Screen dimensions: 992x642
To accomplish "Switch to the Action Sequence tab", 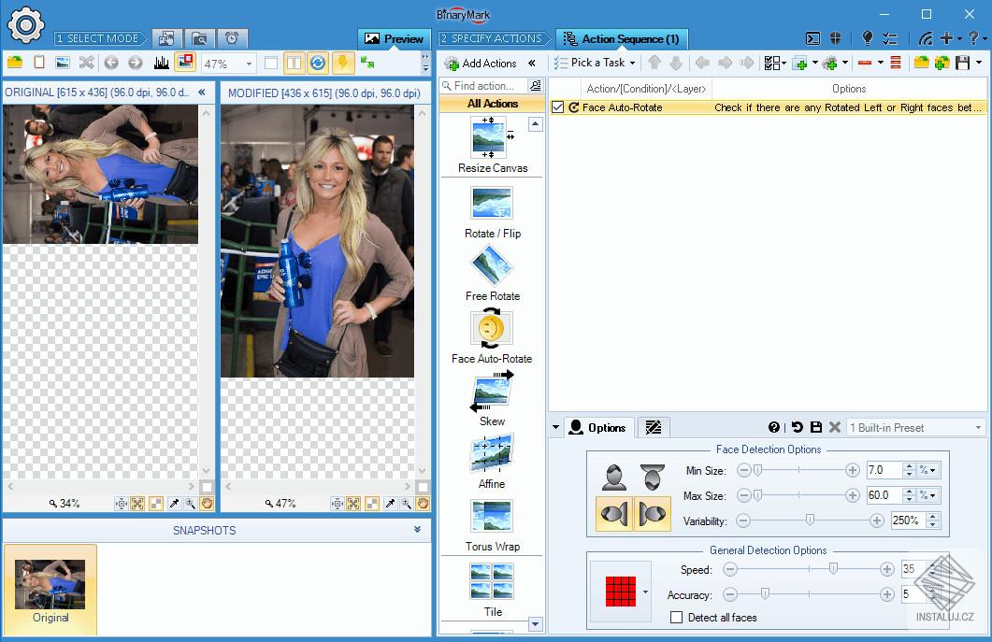I will (622, 39).
